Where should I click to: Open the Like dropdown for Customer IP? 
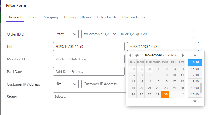(66, 84)
